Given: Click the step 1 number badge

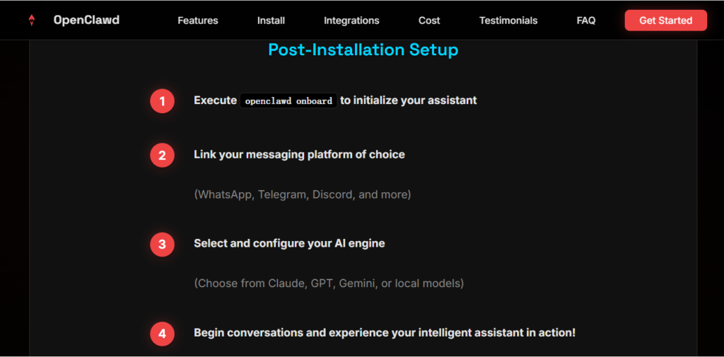Looking at the screenshot, I should [162, 101].
